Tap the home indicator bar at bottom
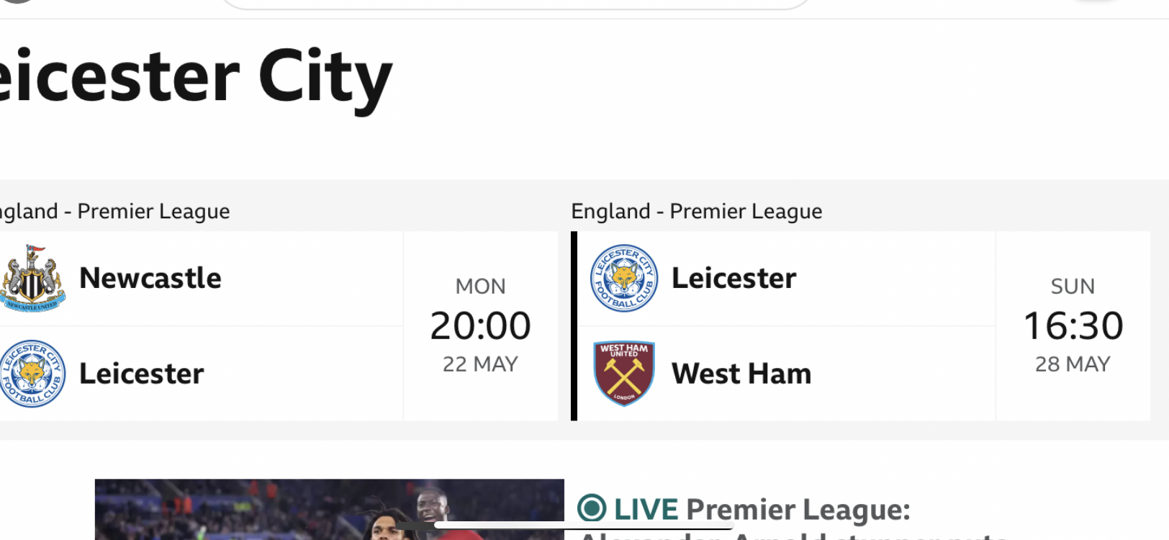This screenshot has height=540, width=1169. pyautogui.click(x=584, y=526)
